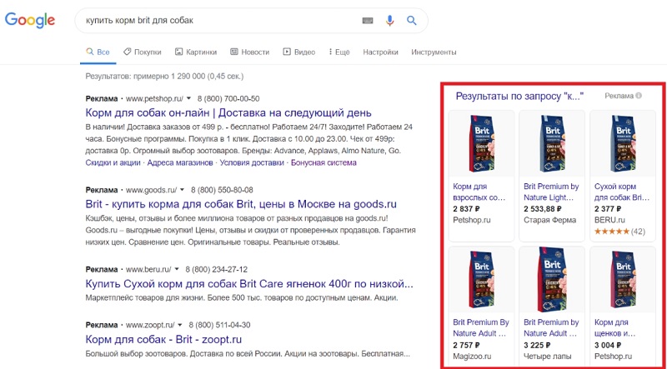Click the price 3 225 ₽
The width and height of the screenshot is (667, 369).
(x=537, y=345)
